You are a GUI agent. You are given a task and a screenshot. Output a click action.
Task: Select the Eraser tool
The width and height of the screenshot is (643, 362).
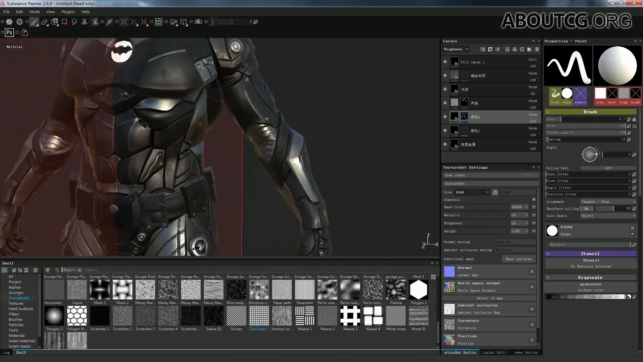coord(45,22)
